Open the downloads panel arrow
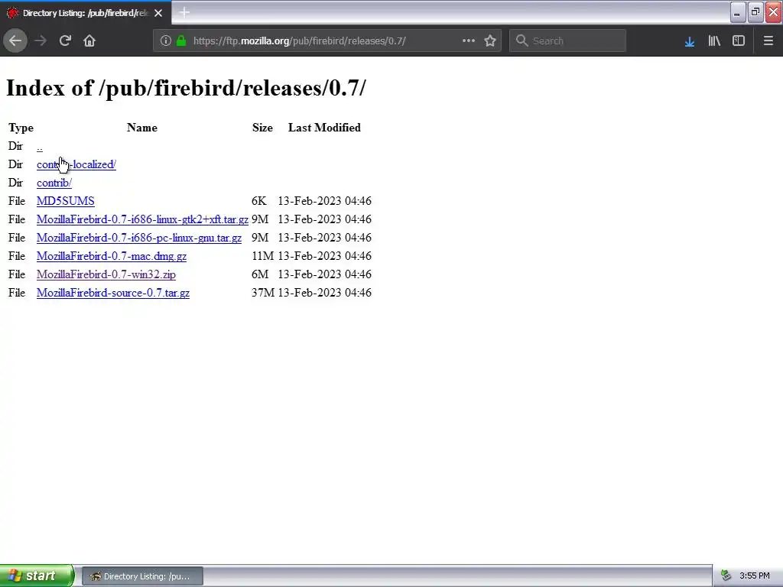The width and height of the screenshot is (783, 587). tap(690, 41)
